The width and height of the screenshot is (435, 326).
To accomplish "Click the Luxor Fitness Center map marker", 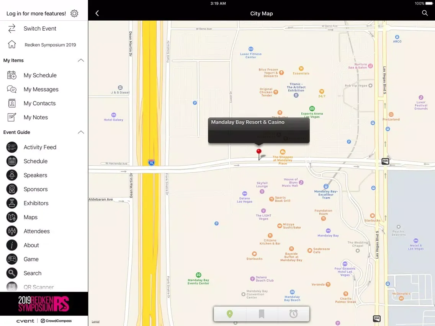I will click(x=251, y=49).
